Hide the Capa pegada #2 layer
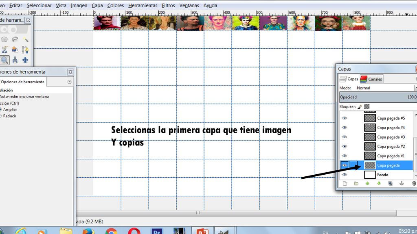This screenshot has height=234, width=417. [x=345, y=146]
